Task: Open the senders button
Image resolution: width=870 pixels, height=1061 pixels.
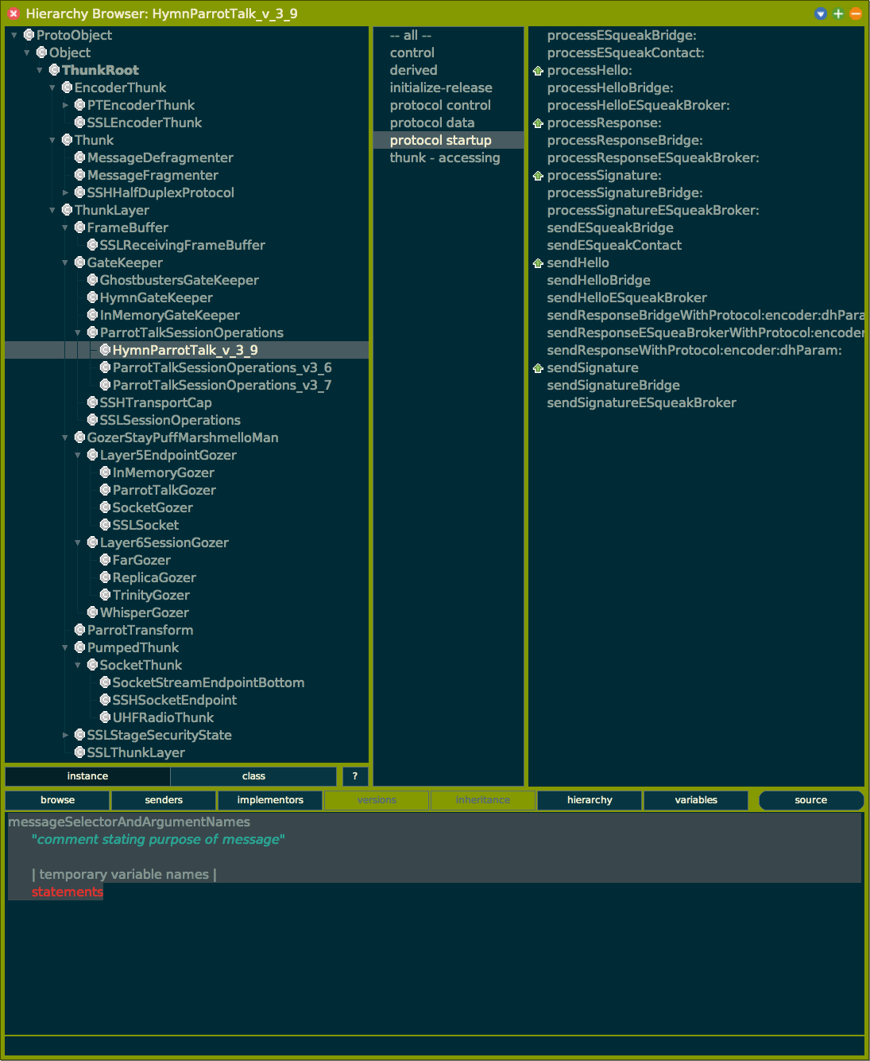Action: pyautogui.click(x=164, y=800)
